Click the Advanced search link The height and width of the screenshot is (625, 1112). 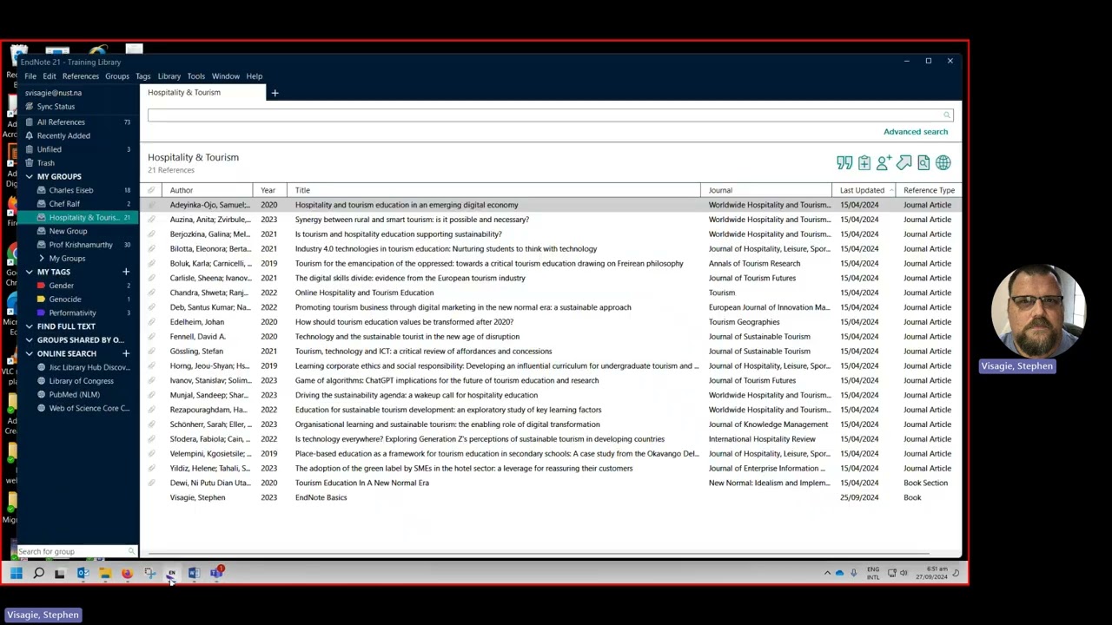coord(916,132)
